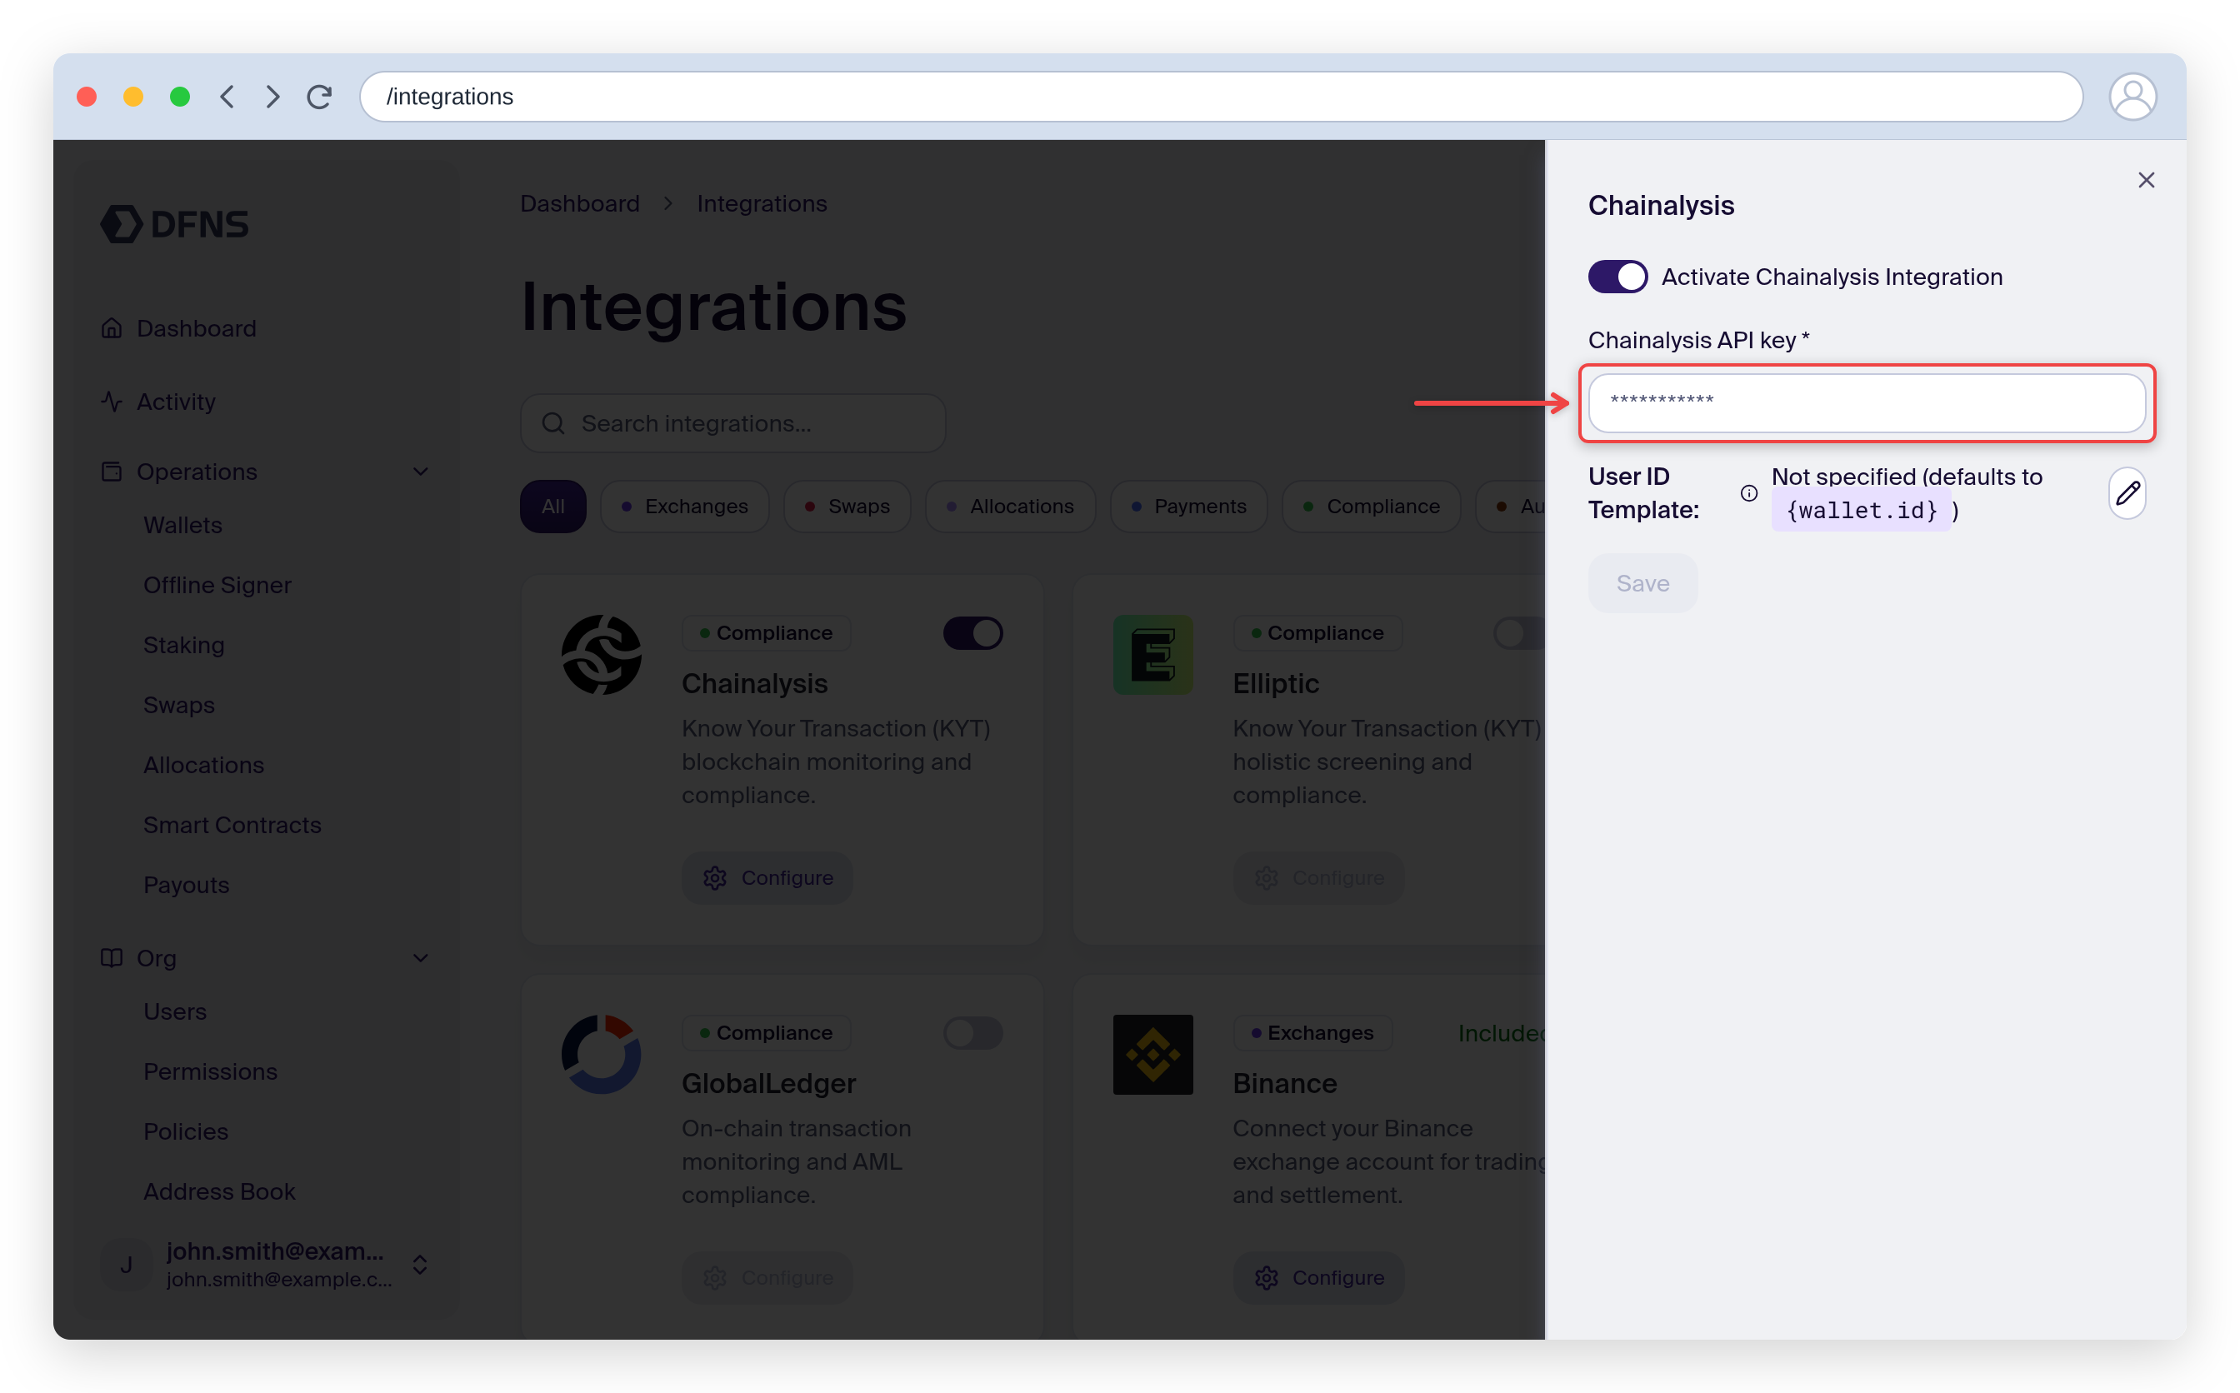The height and width of the screenshot is (1393, 2240).
Task: Click the Dashboard home icon in sidebar
Action: 112,328
